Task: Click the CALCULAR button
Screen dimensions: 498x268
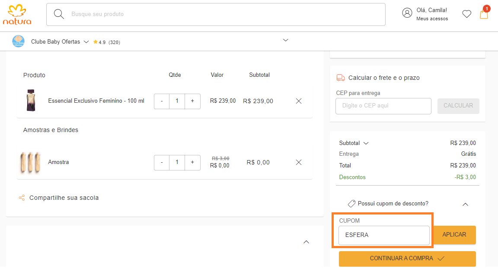Action: (458, 106)
